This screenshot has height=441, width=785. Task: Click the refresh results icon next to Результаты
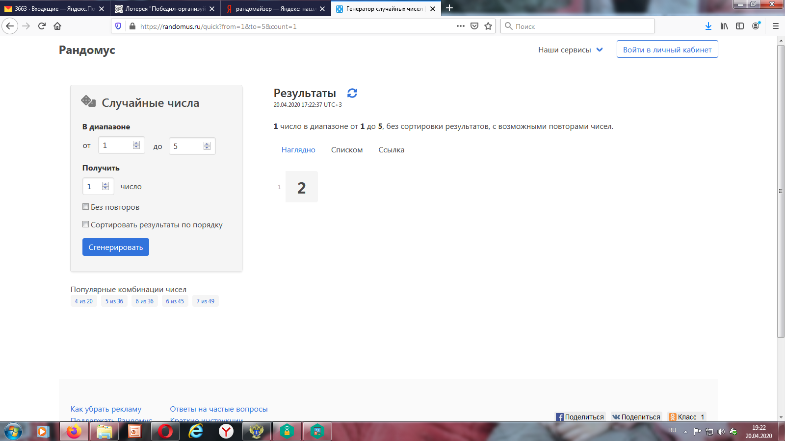[352, 93]
